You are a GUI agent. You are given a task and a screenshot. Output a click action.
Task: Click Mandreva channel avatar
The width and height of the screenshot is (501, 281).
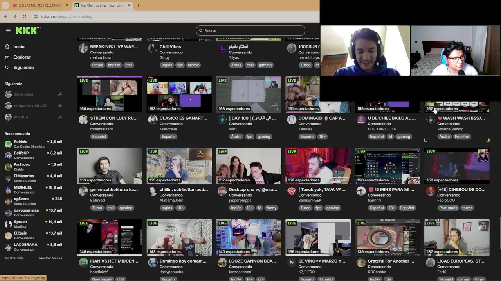[x=153, y=120]
